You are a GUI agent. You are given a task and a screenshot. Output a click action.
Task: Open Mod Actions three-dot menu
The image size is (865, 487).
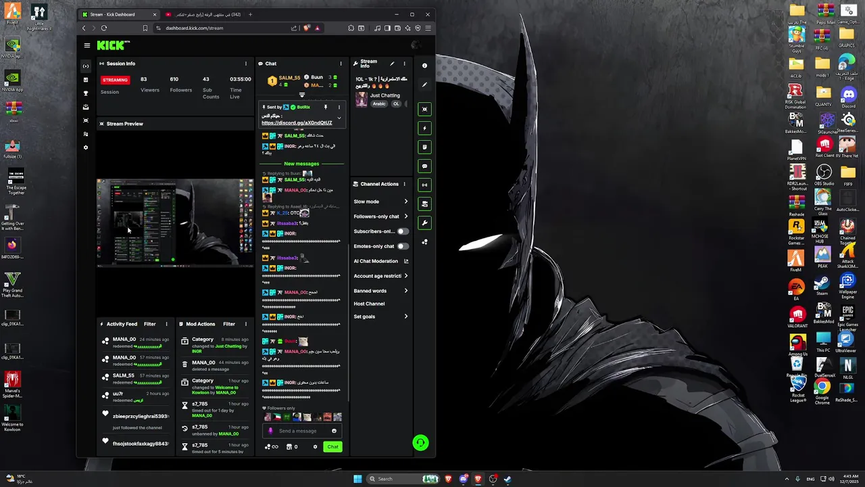[x=246, y=324]
